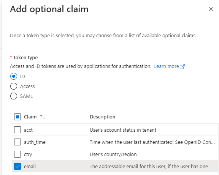Click the Add optional claim heading
Viewport: 219px width, 175px height.
click(49, 9)
